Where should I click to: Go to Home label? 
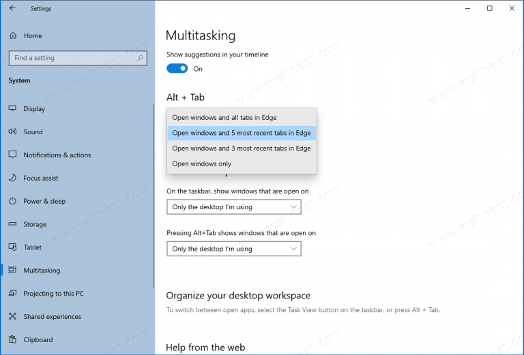33,35
